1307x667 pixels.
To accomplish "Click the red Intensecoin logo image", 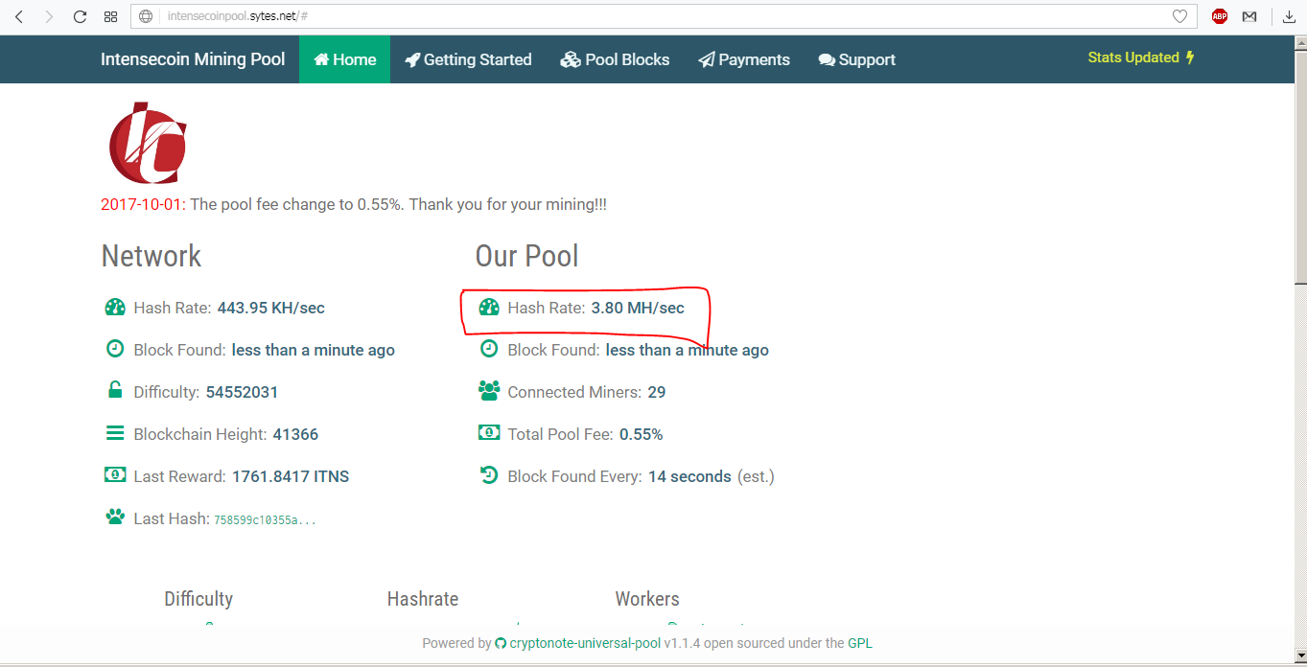I will (148, 142).
